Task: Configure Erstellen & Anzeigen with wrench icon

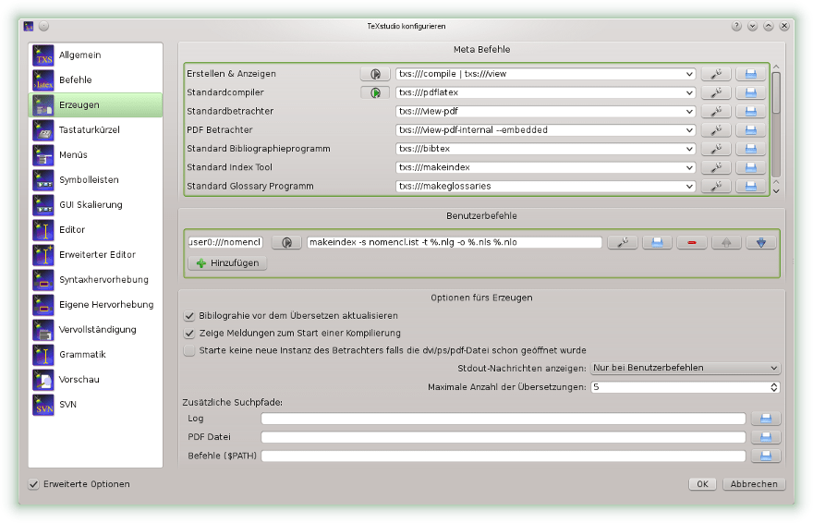Action: coord(716,74)
